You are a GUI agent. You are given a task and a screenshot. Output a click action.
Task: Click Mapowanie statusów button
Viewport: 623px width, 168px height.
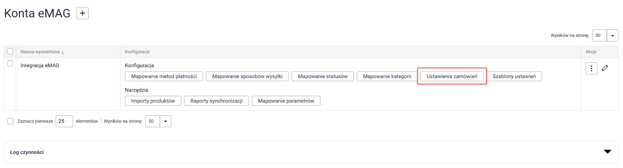pyautogui.click(x=323, y=76)
